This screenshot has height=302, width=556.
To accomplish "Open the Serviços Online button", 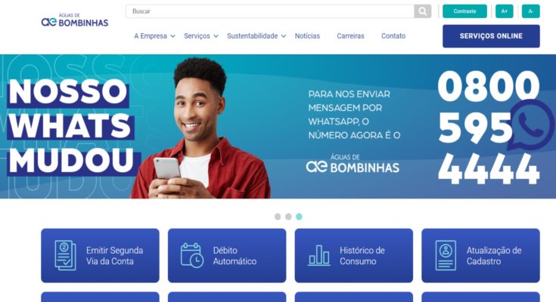I will (491, 36).
